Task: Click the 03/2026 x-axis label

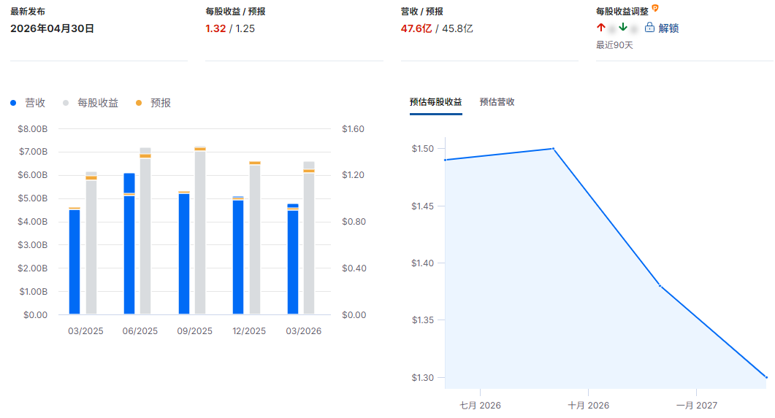Action: pyautogui.click(x=303, y=331)
